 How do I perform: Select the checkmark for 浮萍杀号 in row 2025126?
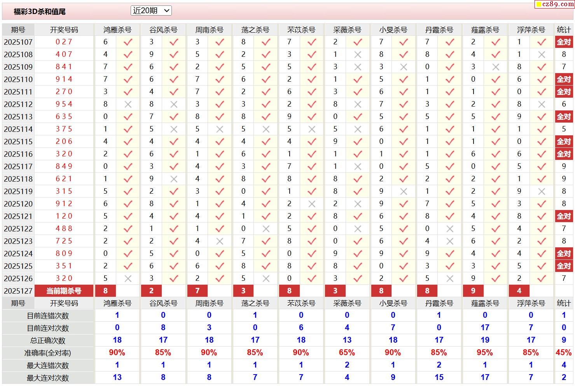(542, 278)
